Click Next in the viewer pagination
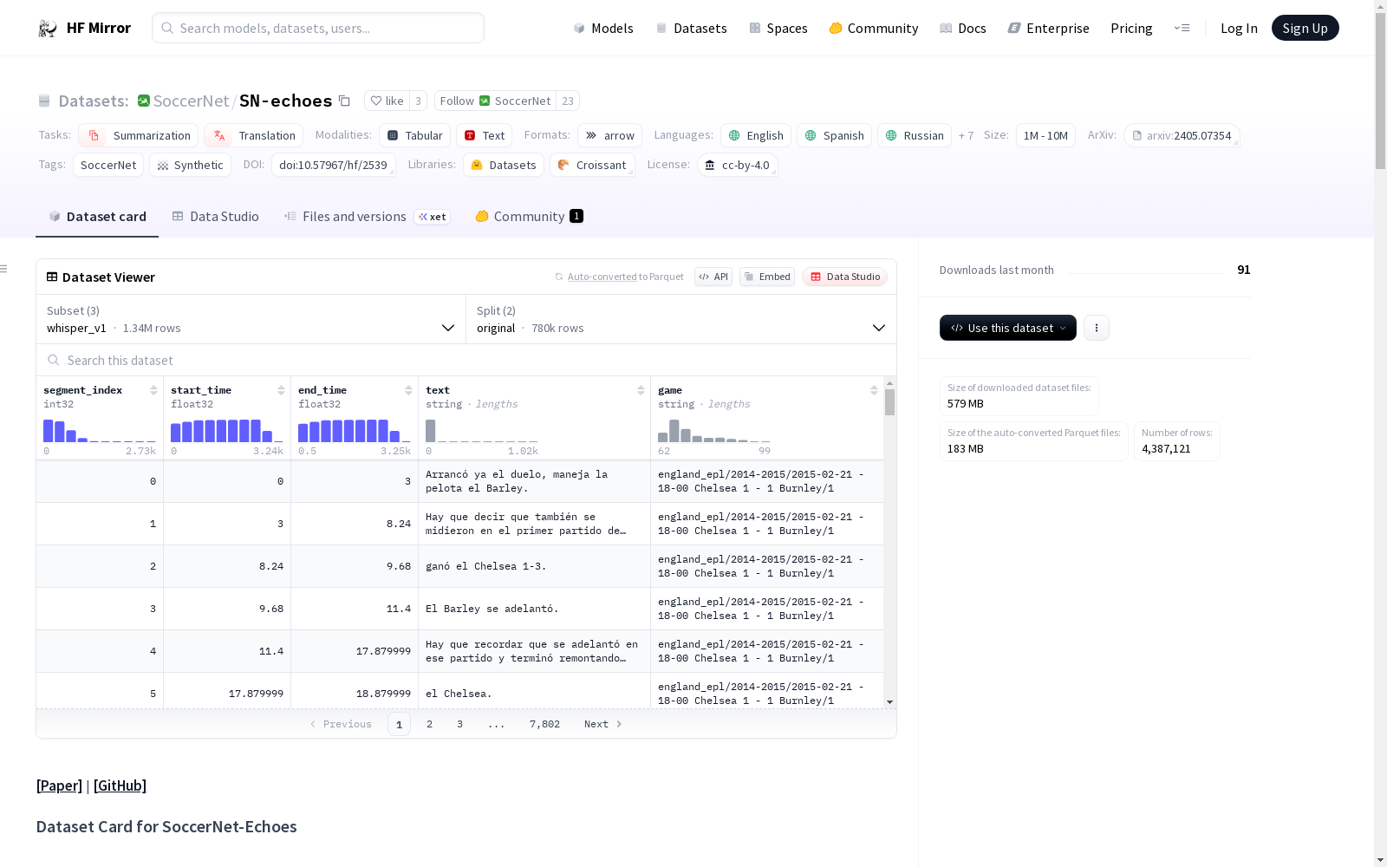Screen dimensions: 1387x867 click(x=603, y=724)
